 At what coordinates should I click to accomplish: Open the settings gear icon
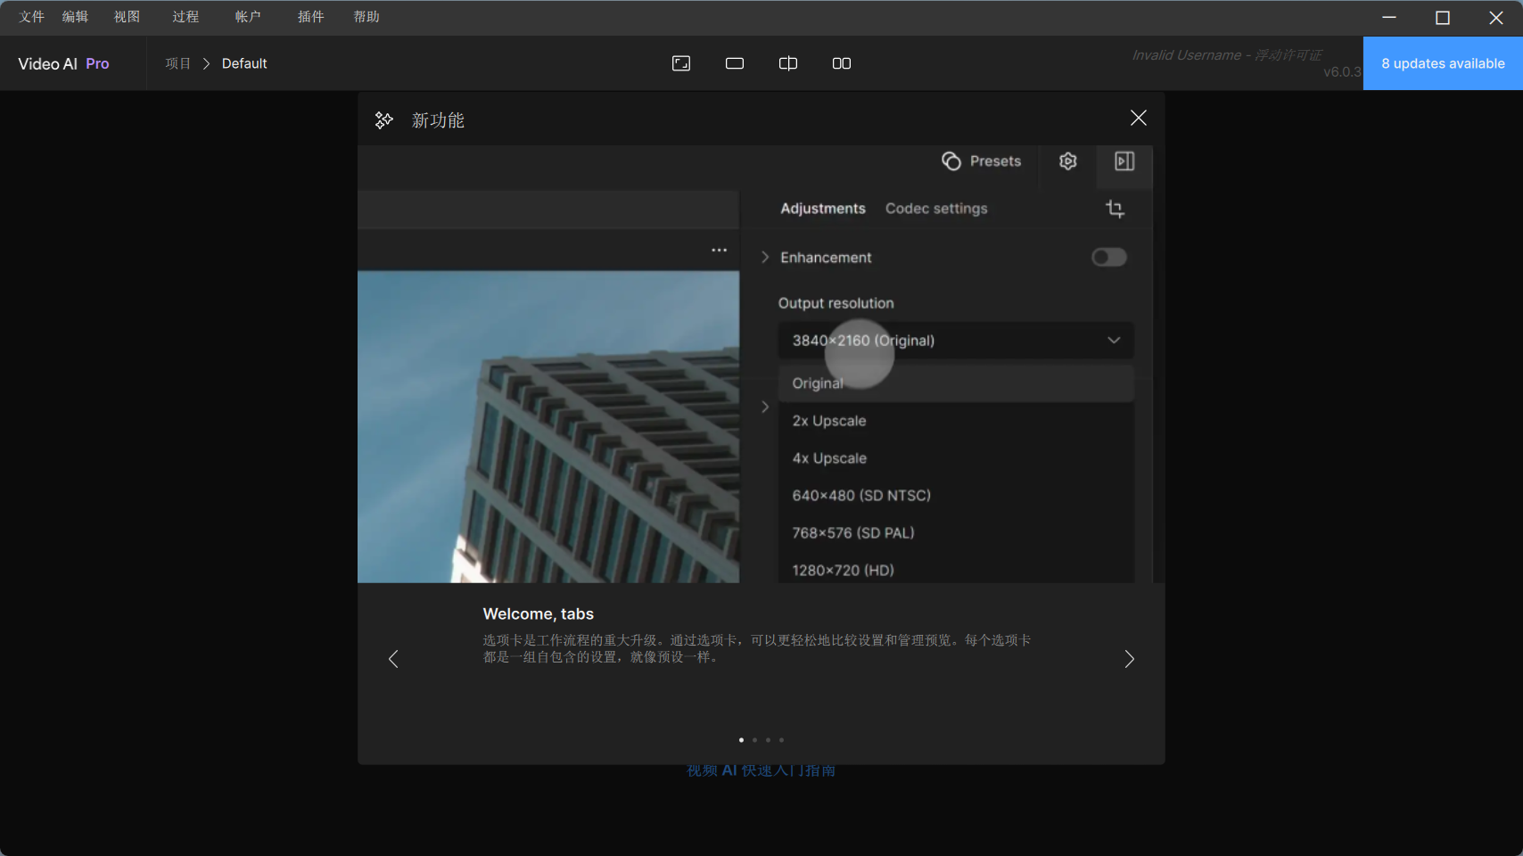click(x=1068, y=161)
